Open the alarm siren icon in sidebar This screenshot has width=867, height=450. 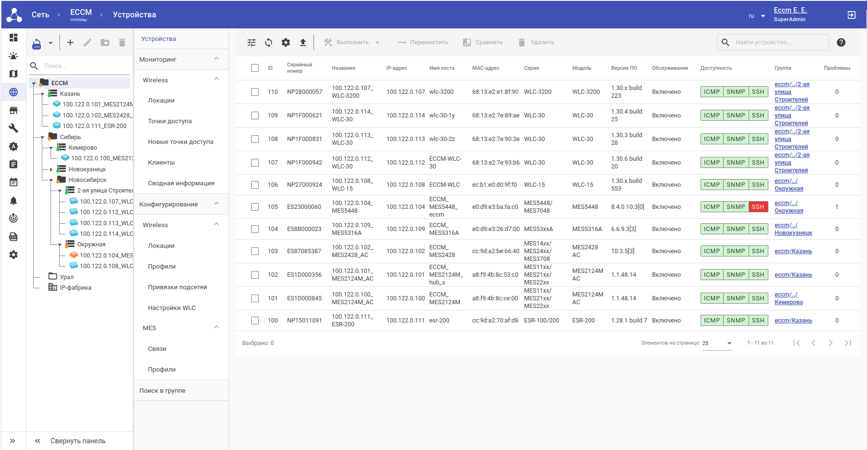pos(13,56)
